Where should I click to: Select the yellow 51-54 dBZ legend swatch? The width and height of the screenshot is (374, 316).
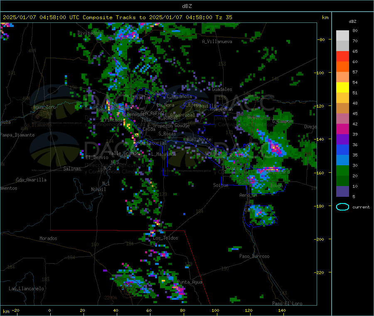point(342,88)
